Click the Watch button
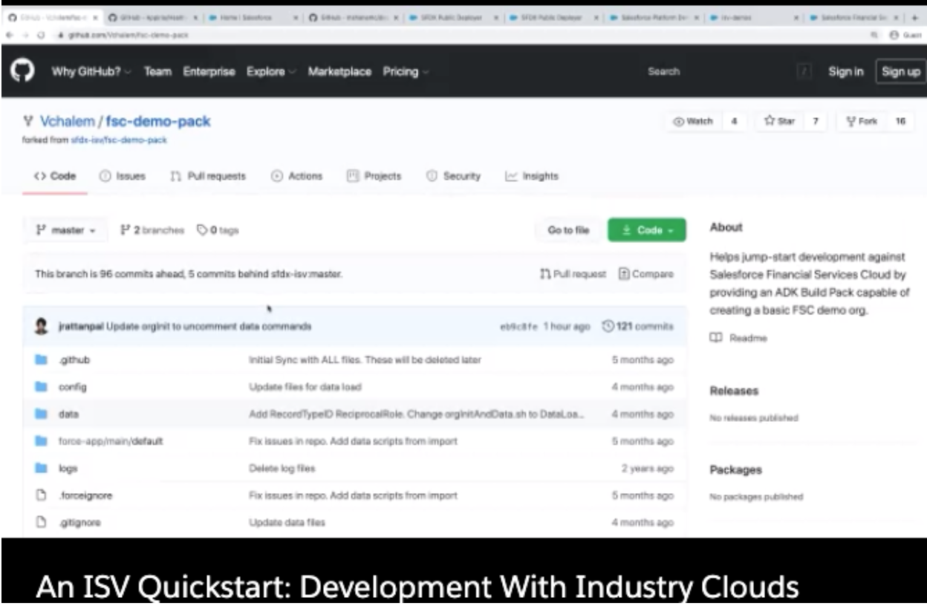Image resolution: width=927 pixels, height=606 pixels. point(693,122)
